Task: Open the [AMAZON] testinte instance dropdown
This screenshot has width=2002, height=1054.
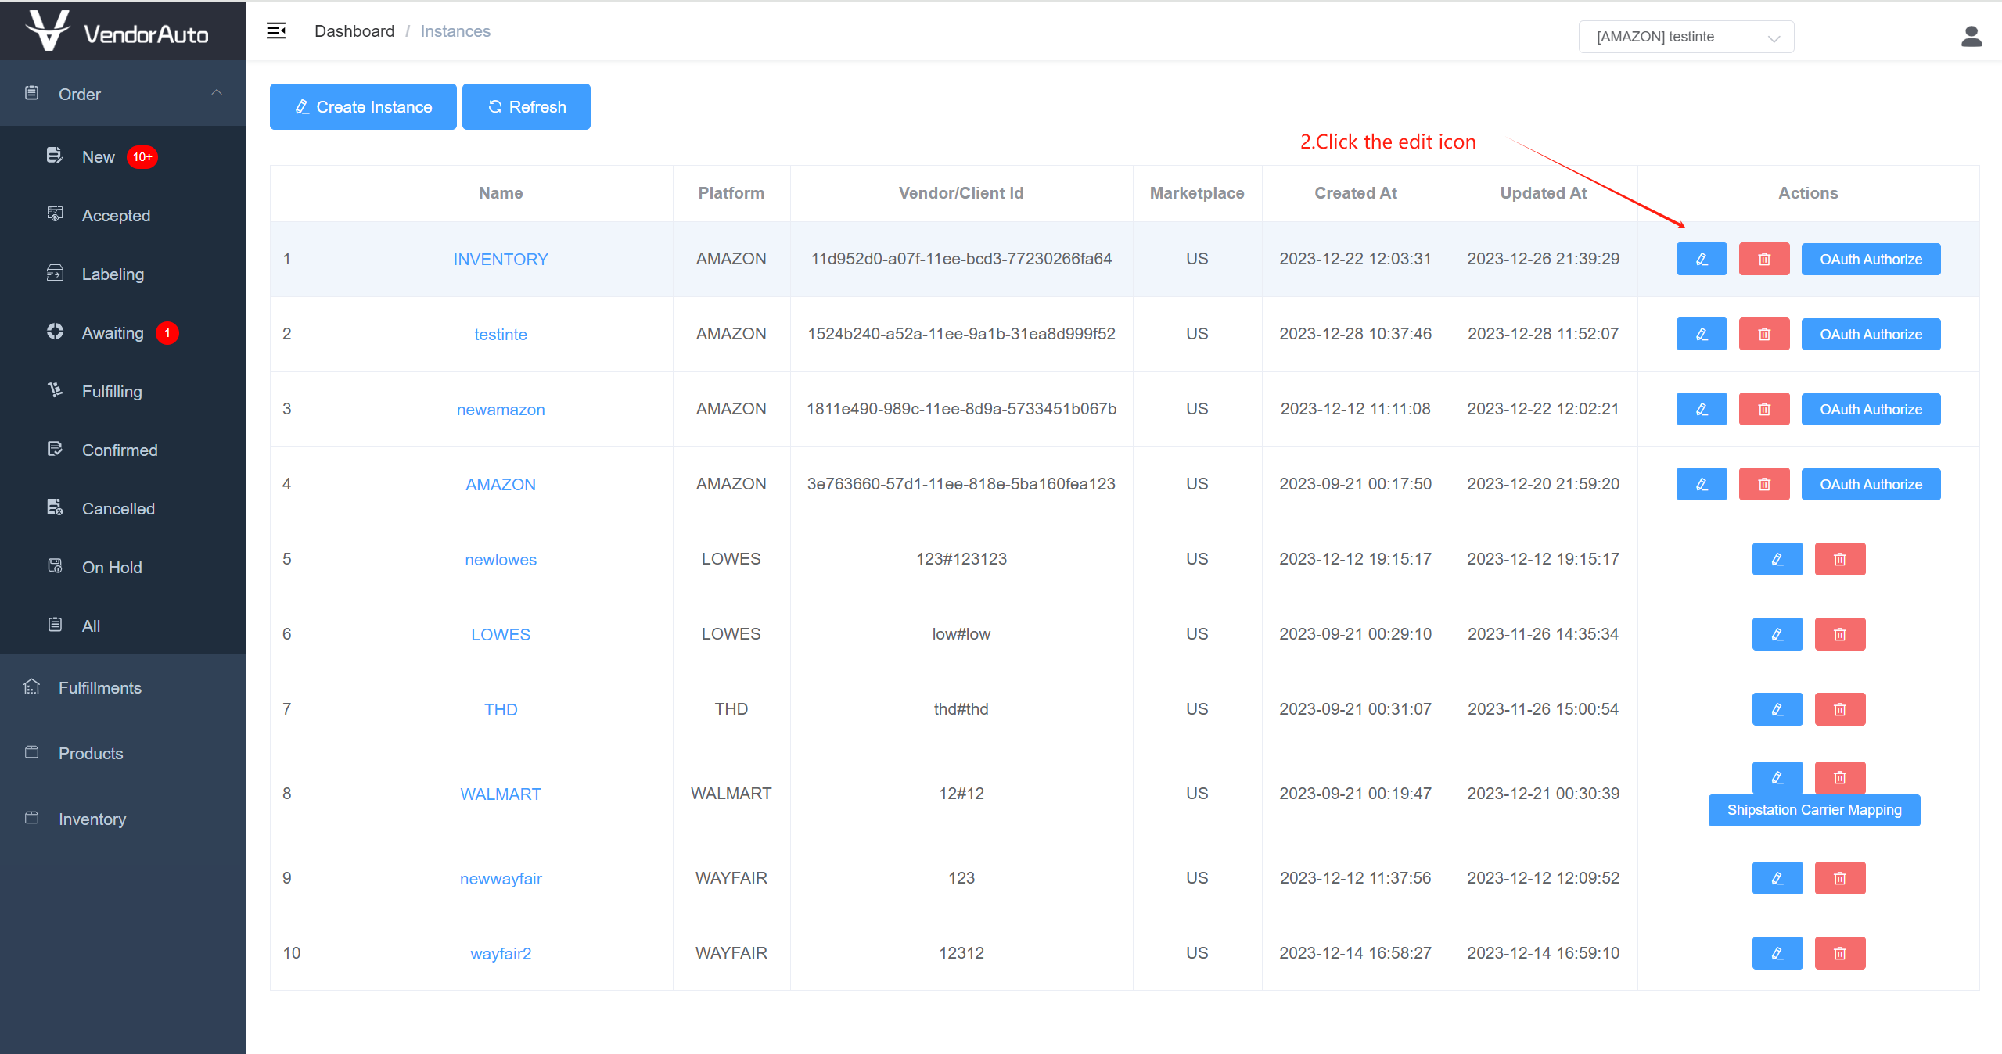Action: pyautogui.click(x=1685, y=37)
